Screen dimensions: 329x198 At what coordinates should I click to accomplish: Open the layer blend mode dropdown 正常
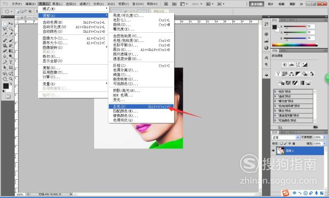point(285,137)
